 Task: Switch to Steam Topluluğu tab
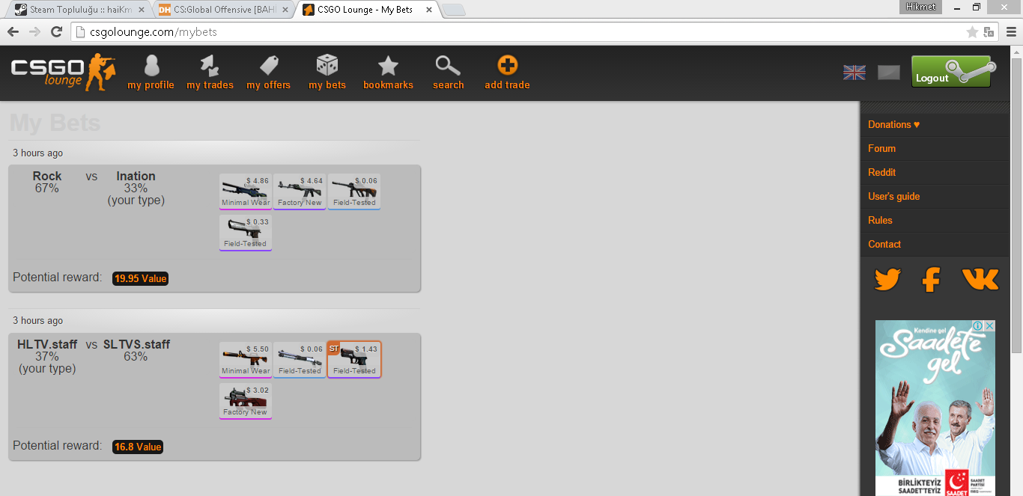click(x=79, y=10)
